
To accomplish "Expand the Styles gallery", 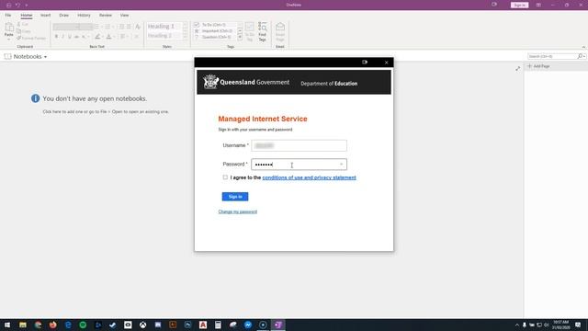I will tap(185, 37).
